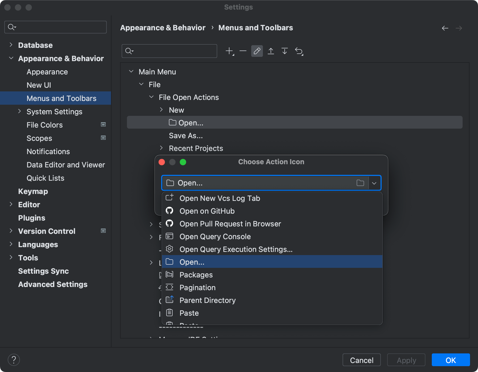Click the help question mark icon
Screen dimensions: 478x372
14,360
